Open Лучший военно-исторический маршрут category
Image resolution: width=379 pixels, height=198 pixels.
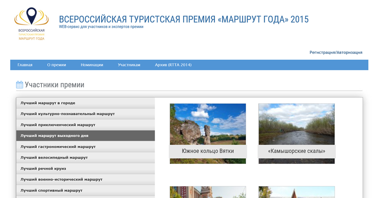coord(86,180)
